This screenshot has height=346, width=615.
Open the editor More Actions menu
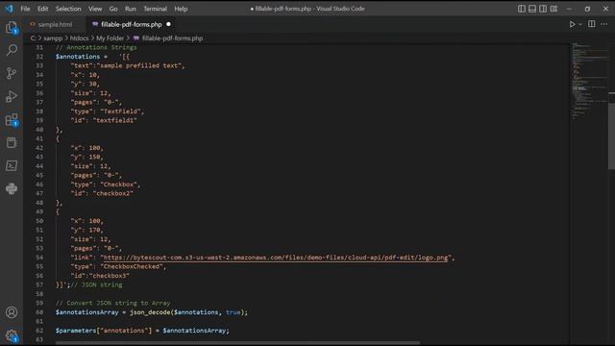pyautogui.click(x=604, y=24)
